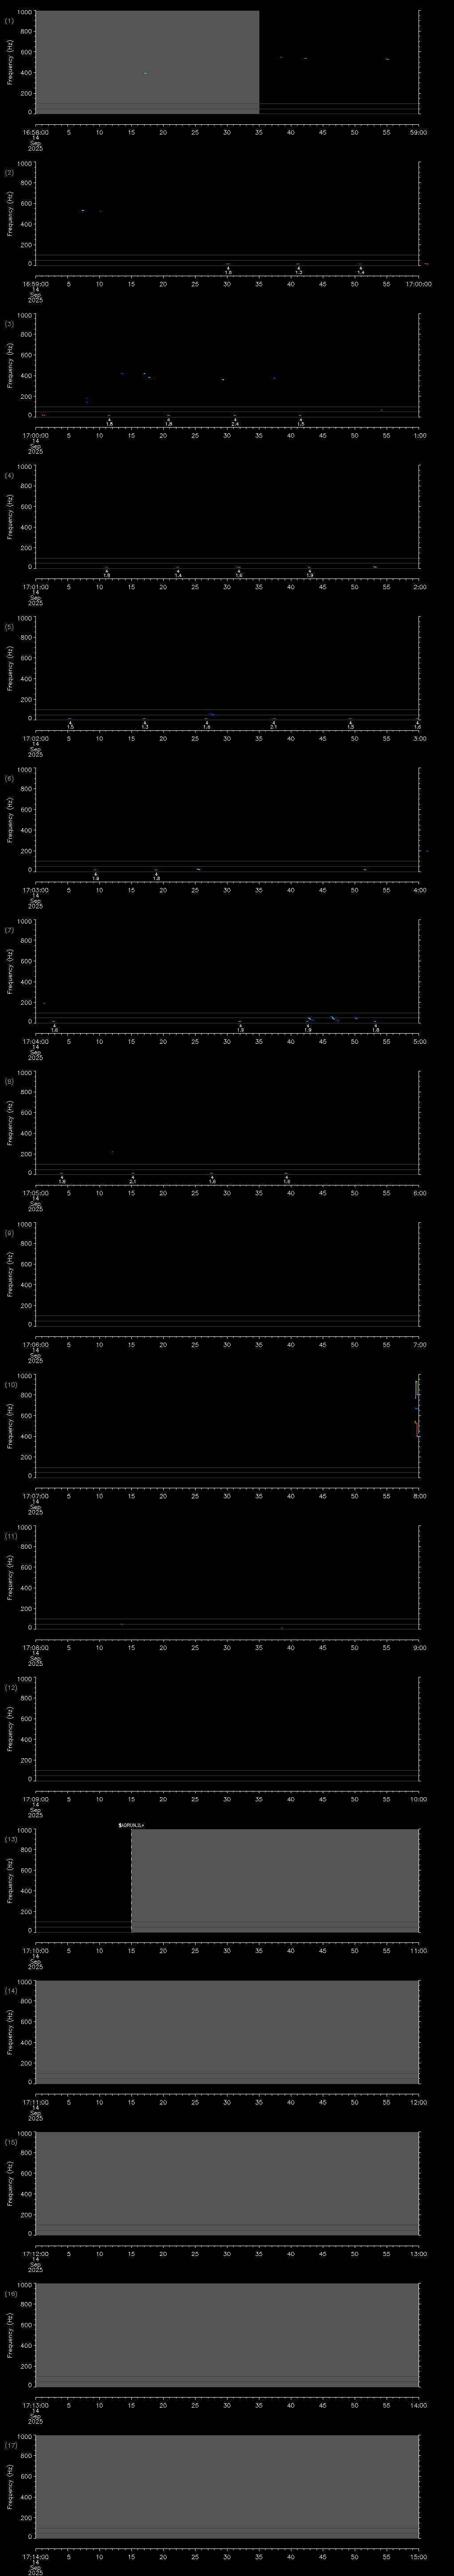Screen dimensions: 454x2576
Task: Select the 1.9 marker in panel 7
Action: [308, 1029]
